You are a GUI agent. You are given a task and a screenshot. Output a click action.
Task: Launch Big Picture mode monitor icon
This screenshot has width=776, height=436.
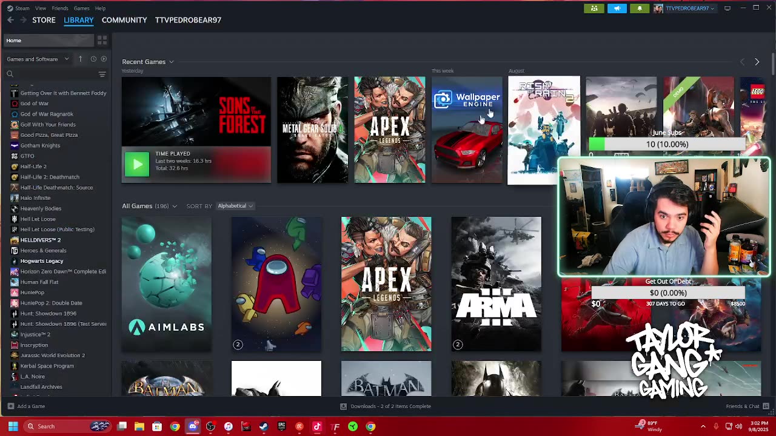(x=727, y=8)
